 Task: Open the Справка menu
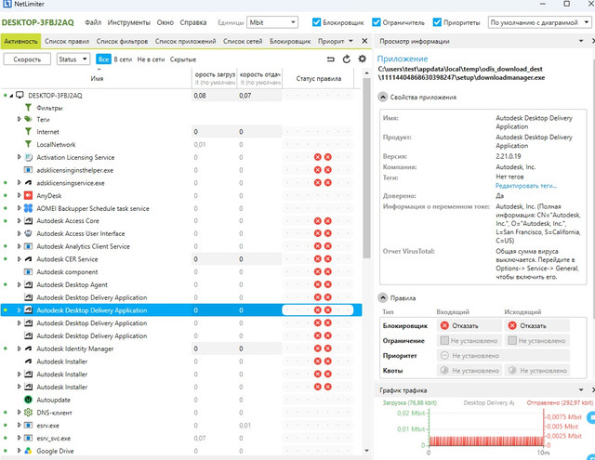point(193,22)
